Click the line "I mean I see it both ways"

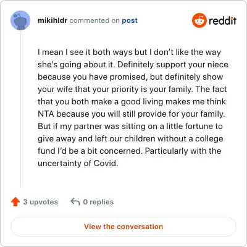coord(85,52)
